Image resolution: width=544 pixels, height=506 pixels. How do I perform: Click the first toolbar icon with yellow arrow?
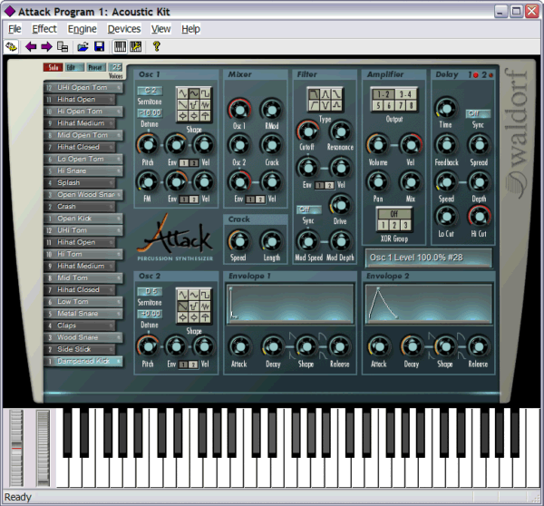(11, 46)
